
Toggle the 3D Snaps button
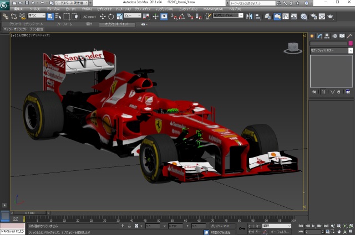click(174, 17)
